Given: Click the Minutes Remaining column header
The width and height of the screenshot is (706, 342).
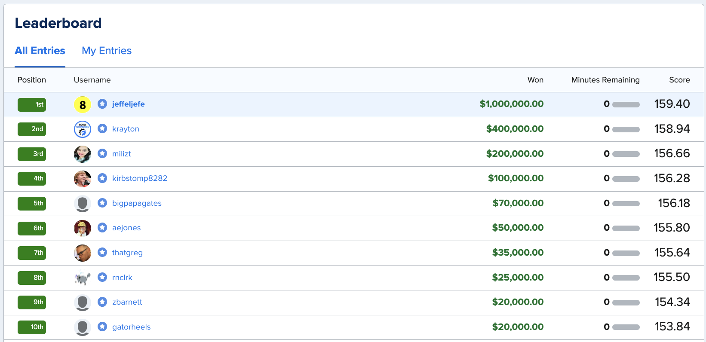Looking at the screenshot, I should click(x=605, y=80).
